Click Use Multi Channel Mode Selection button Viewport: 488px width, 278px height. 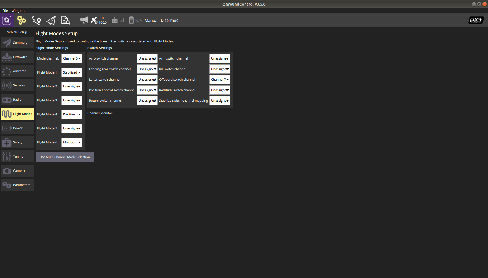coord(65,157)
